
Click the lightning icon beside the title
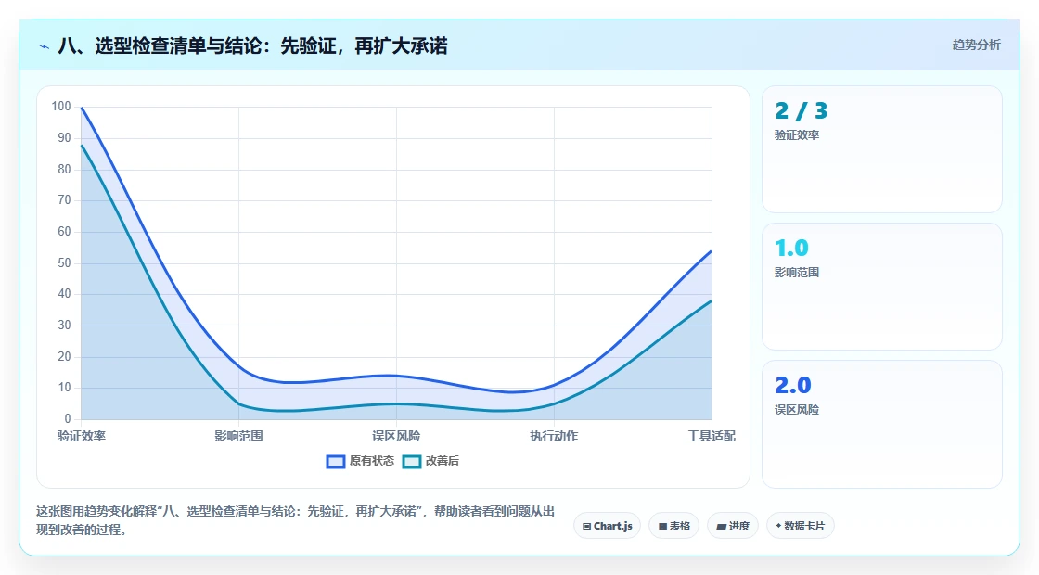click(x=45, y=46)
